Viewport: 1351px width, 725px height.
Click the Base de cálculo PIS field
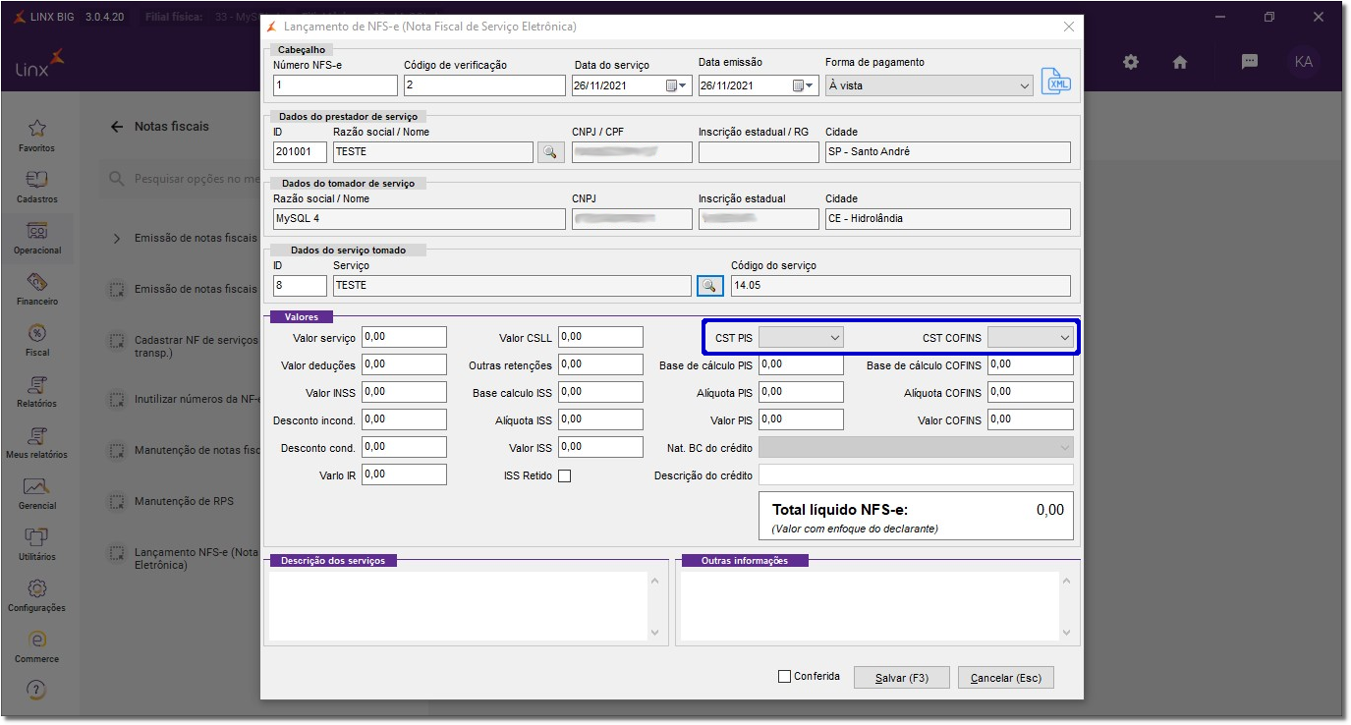[x=802, y=364]
